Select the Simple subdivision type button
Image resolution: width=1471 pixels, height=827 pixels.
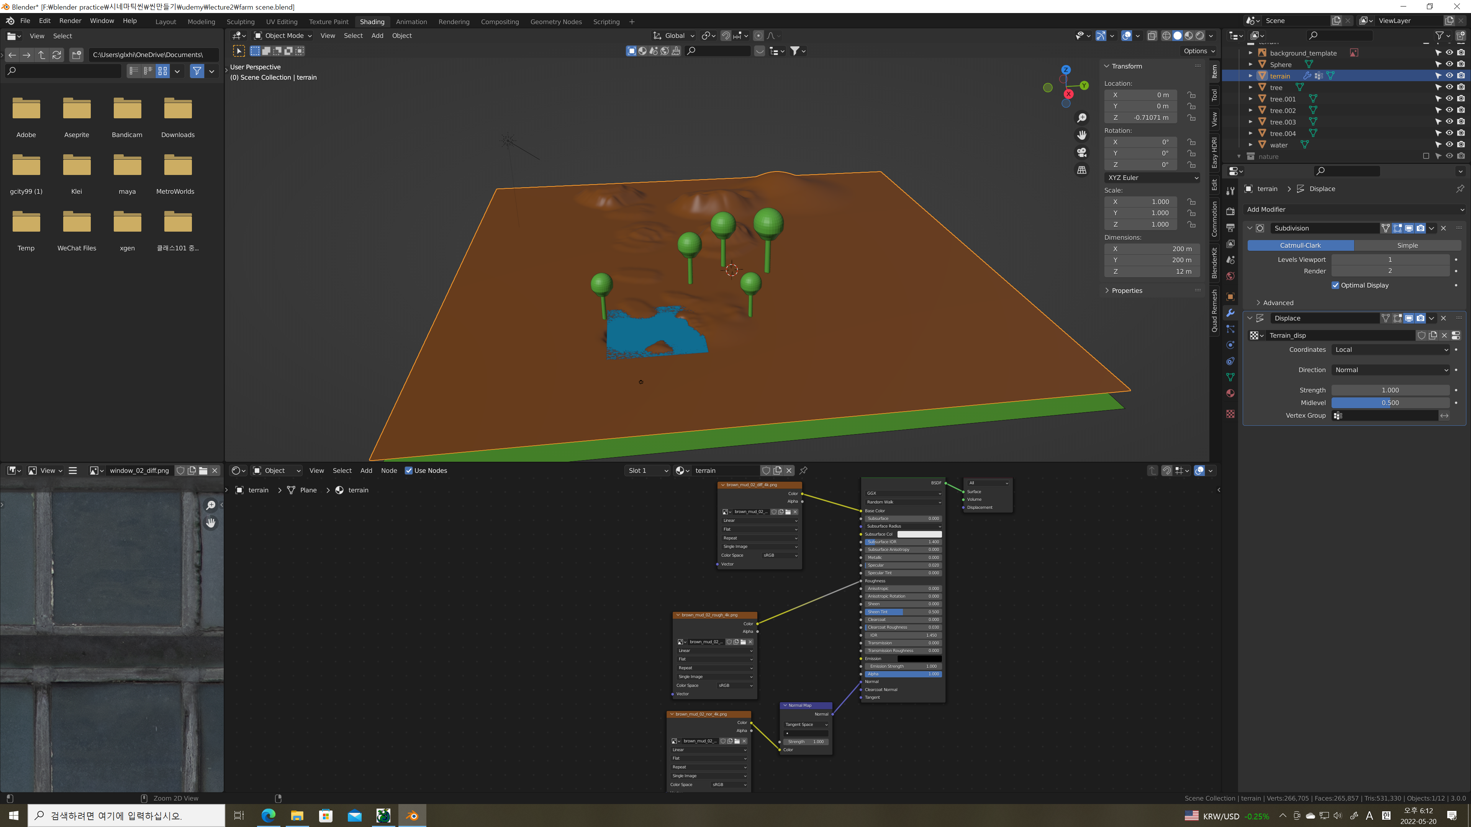point(1407,245)
